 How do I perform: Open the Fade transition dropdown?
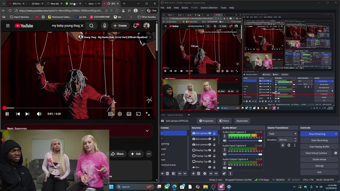282,134
